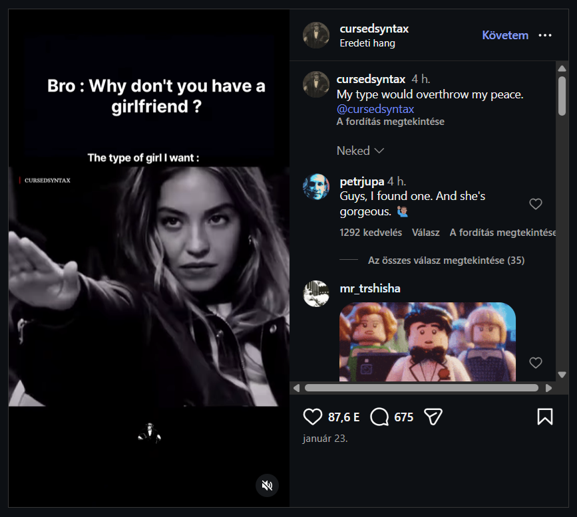Click the horizontal scrollbar's right arrow
Screen dimensions: 577x517
click(x=549, y=387)
